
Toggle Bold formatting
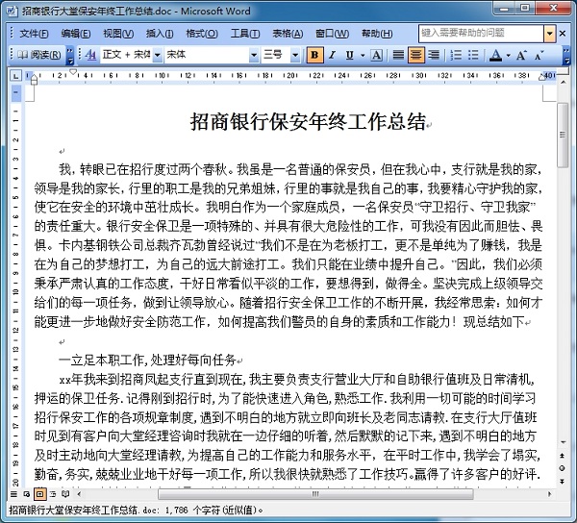314,55
